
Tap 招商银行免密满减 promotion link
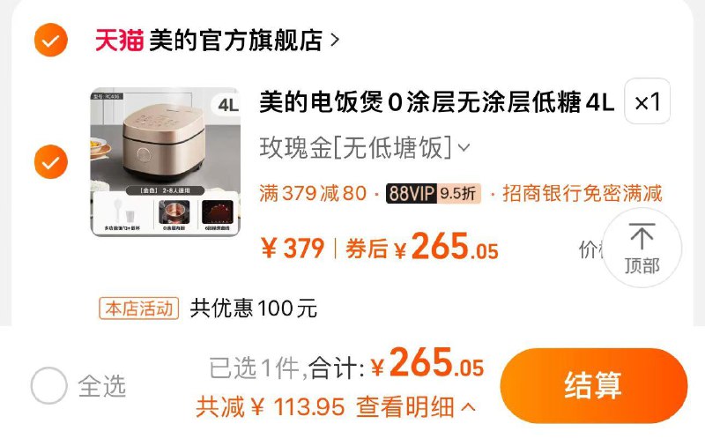583,194
